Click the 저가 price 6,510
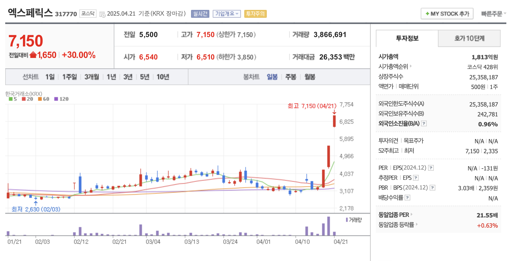Screen dimensions: 510x261 pos(205,57)
